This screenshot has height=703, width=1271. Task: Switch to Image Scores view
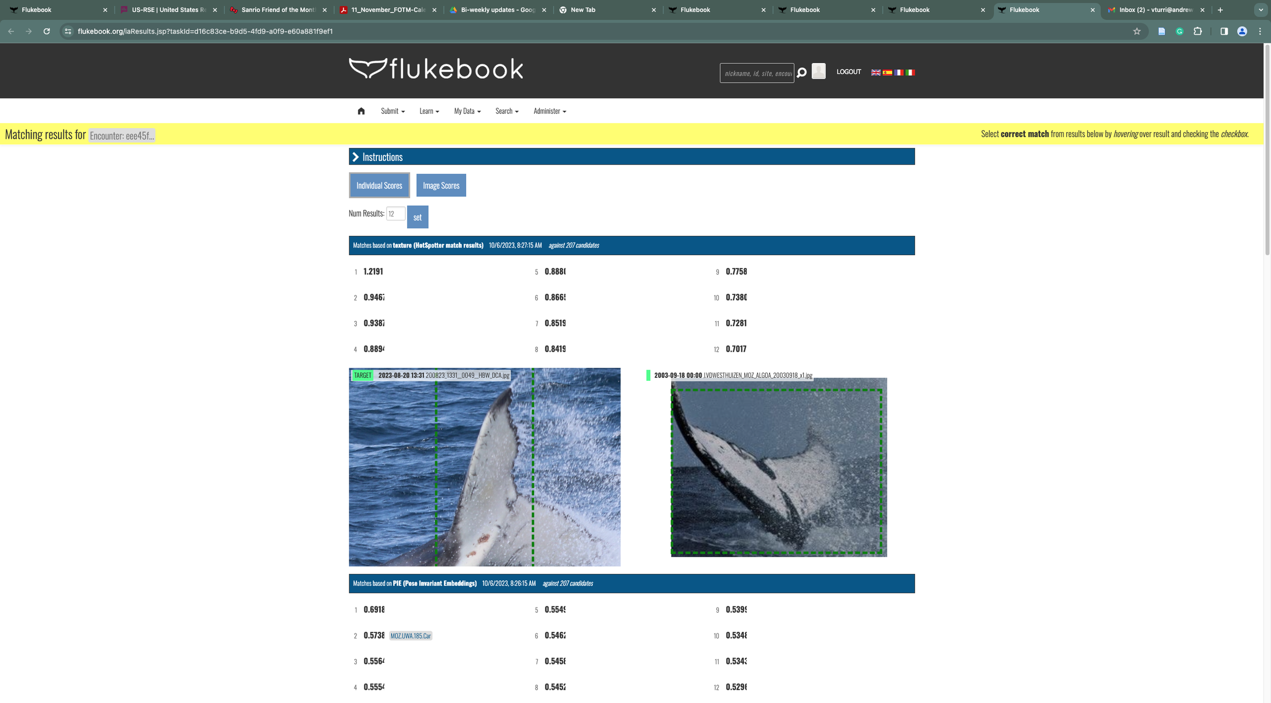tap(441, 186)
